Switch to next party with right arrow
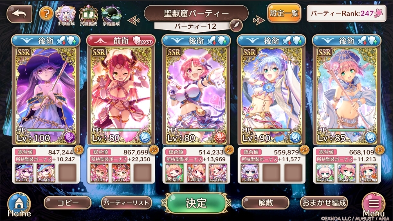Screen dimensions: 393x221 258,20
